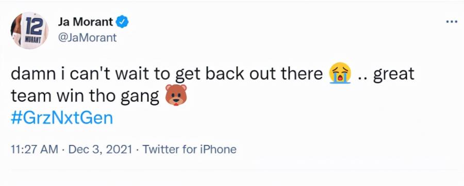Click the number 12 on the jersey avatar
This screenshot has width=464, height=186.
click(x=35, y=26)
